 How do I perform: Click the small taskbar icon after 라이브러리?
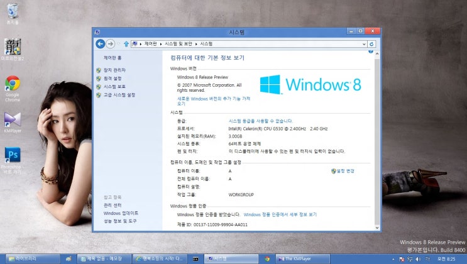click(x=69, y=259)
